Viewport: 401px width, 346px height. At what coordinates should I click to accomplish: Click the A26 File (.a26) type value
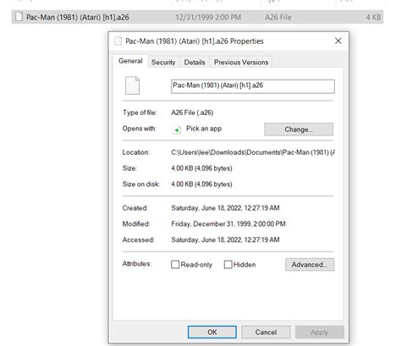[x=192, y=113]
